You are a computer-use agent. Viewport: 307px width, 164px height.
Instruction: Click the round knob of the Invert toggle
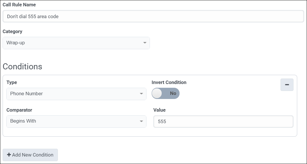point(157,94)
